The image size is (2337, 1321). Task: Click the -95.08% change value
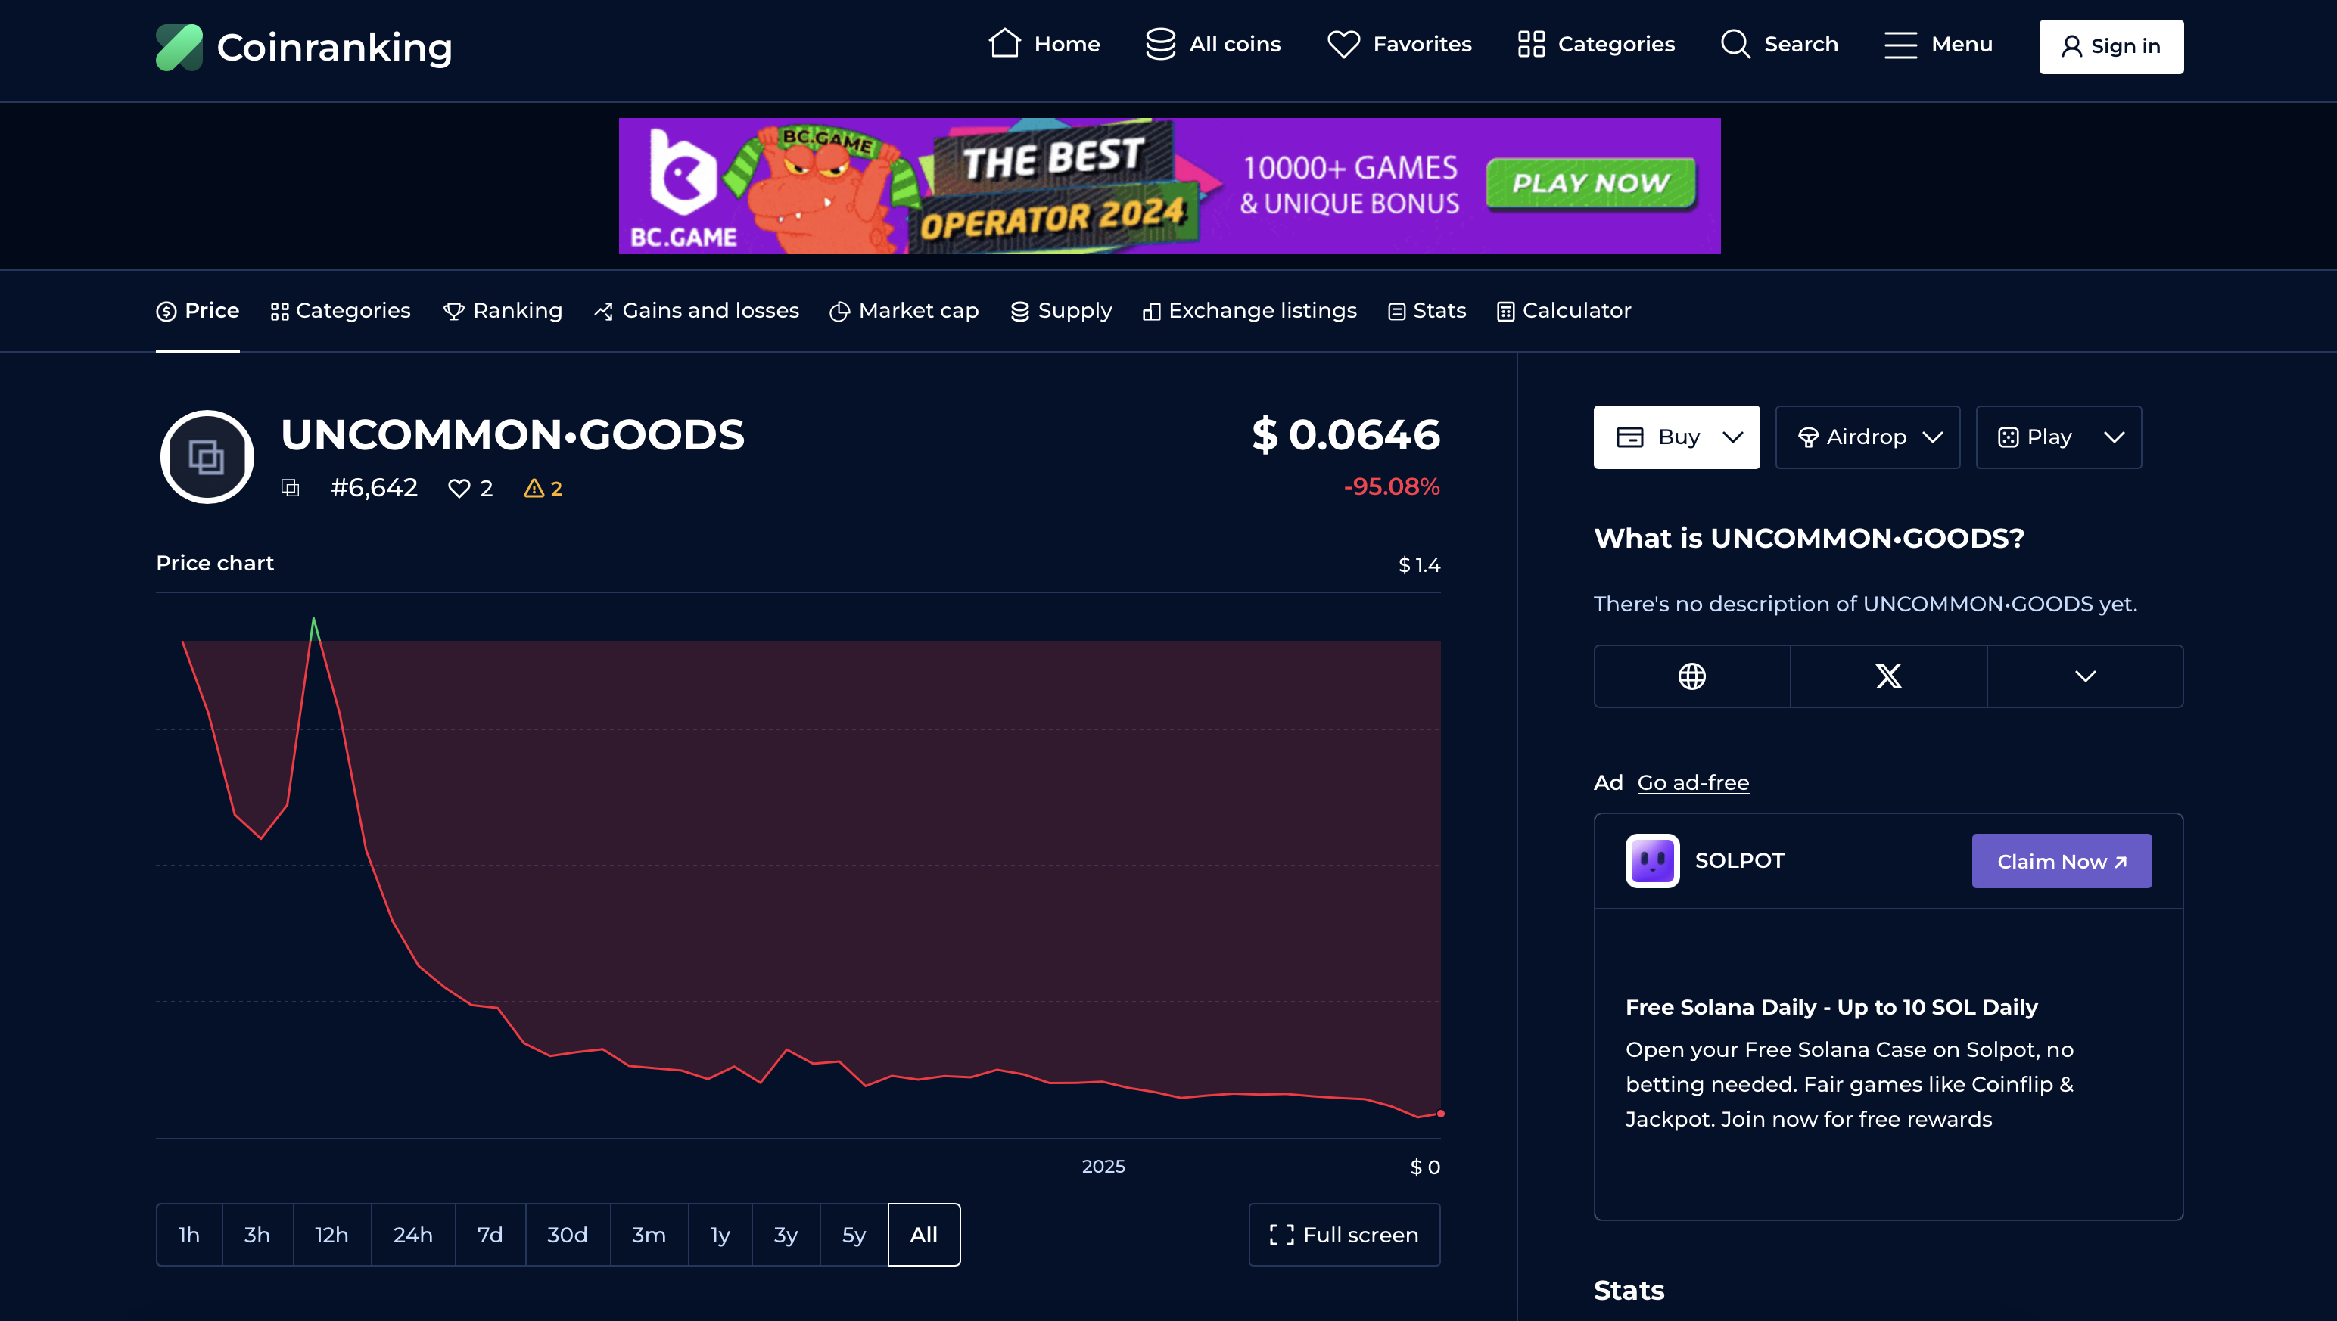[x=1393, y=486]
